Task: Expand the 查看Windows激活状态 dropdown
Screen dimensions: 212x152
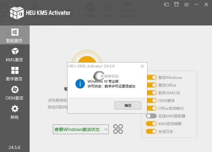Action: click(x=81, y=129)
